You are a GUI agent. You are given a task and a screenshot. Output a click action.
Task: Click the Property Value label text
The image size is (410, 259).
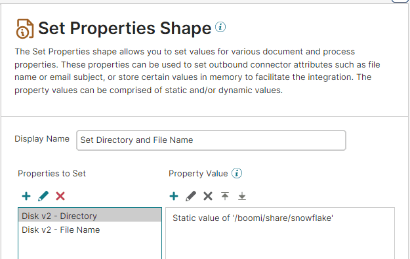coord(198,174)
